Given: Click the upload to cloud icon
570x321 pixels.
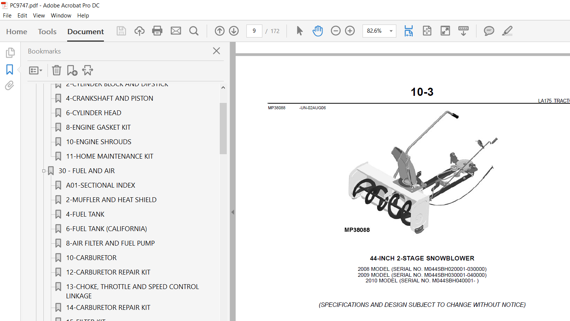Looking at the screenshot, I should 140,31.
